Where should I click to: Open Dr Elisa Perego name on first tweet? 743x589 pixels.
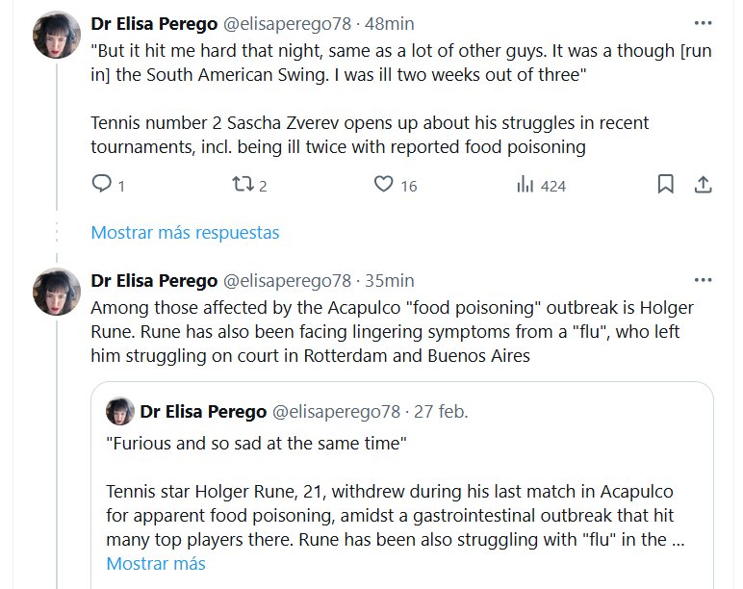[x=153, y=22]
